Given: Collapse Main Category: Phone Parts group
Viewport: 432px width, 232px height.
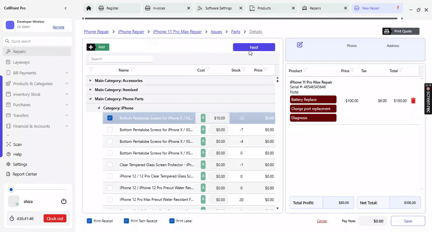Looking at the screenshot, I should coord(90,99).
